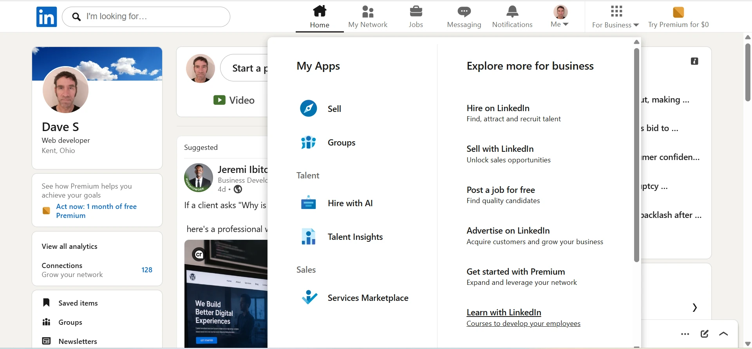
Task: Click the page scrollbar up arrow
Action: pyautogui.click(x=748, y=37)
